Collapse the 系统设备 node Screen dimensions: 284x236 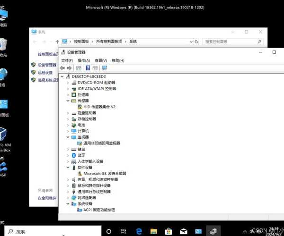68,204
